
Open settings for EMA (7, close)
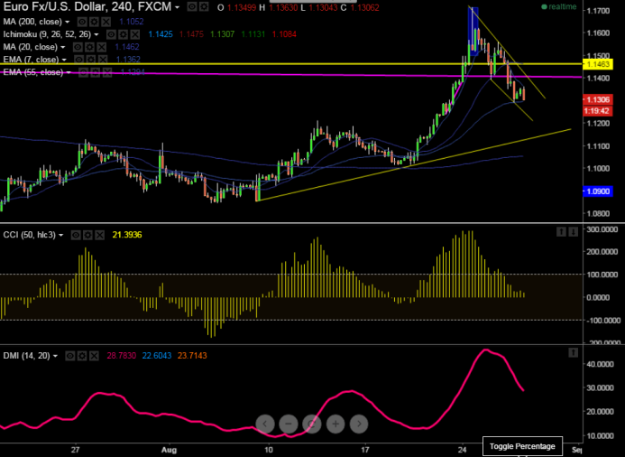pos(91,60)
